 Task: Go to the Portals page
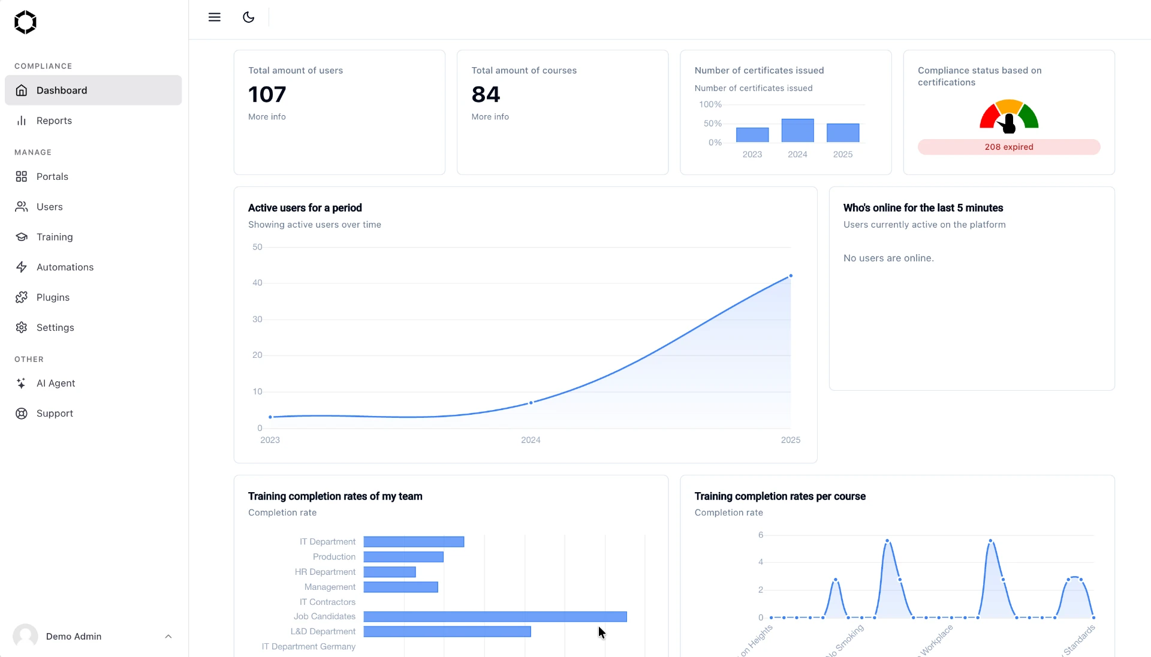93,176
